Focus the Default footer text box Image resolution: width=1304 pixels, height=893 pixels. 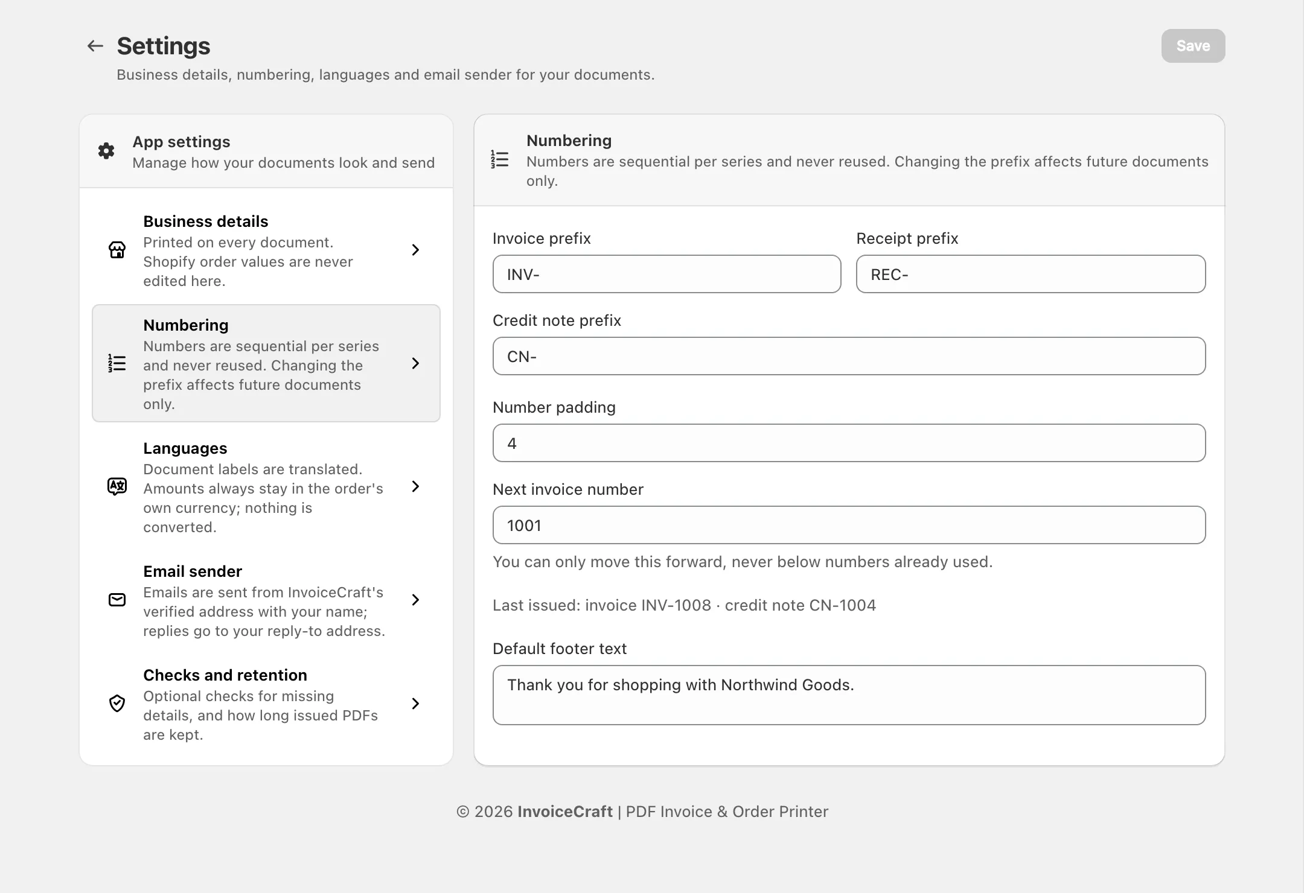(x=849, y=695)
